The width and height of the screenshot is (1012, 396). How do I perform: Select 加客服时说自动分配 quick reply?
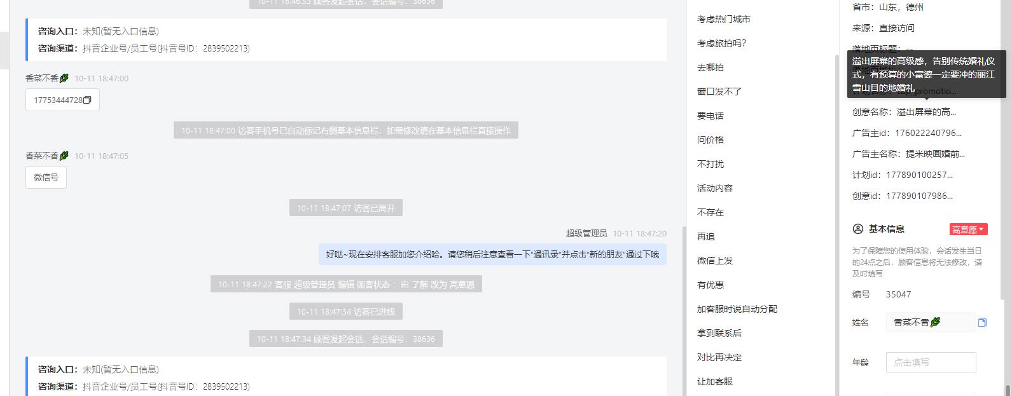click(737, 309)
